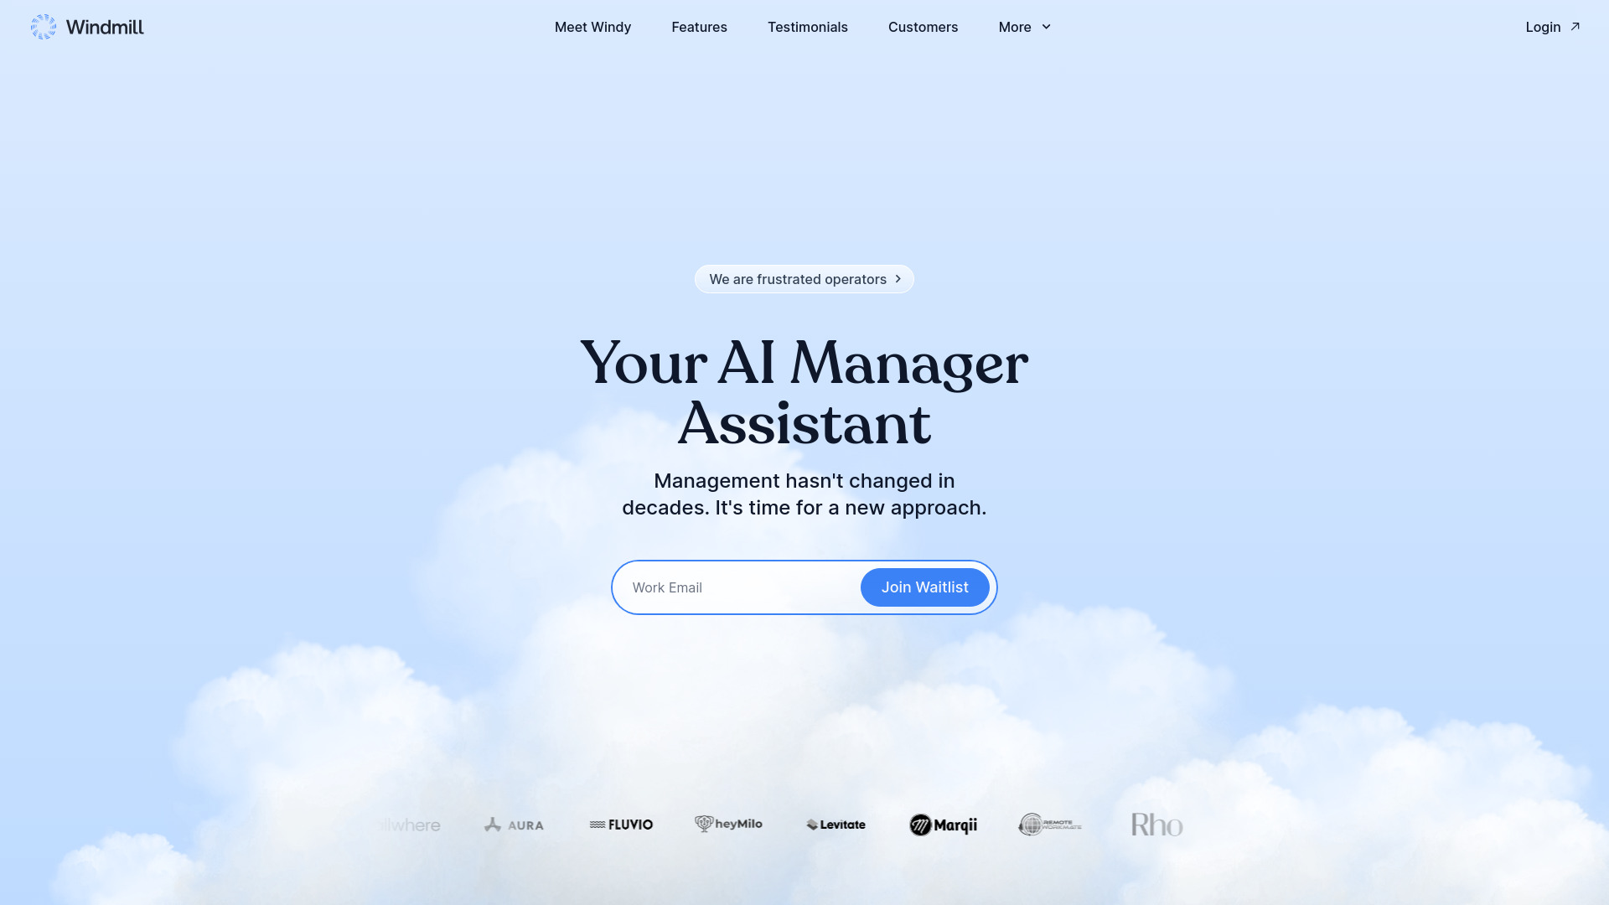Click the Windmill spinning icon
This screenshot has height=905, width=1609.
tap(43, 27)
